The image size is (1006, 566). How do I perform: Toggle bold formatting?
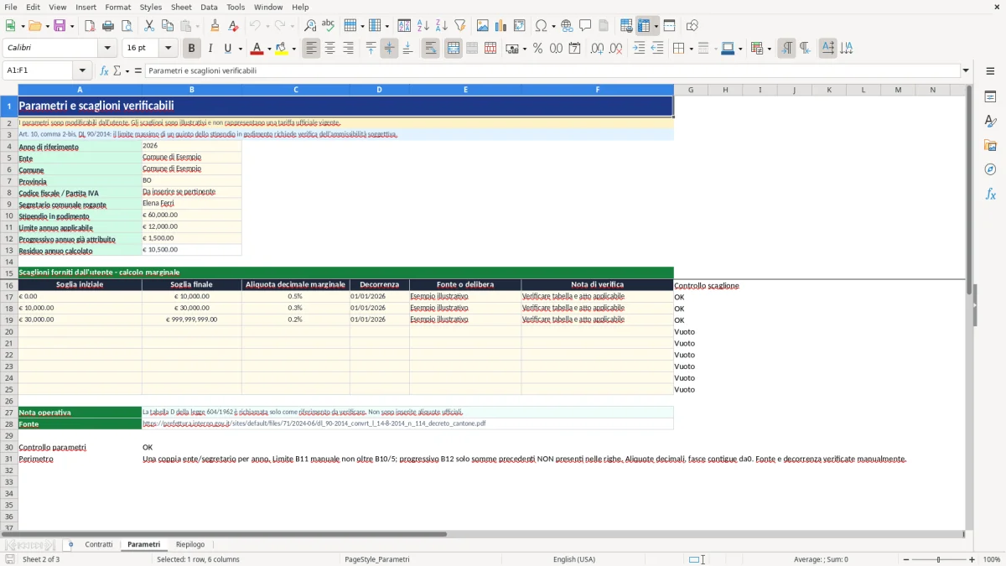pyautogui.click(x=192, y=49)
